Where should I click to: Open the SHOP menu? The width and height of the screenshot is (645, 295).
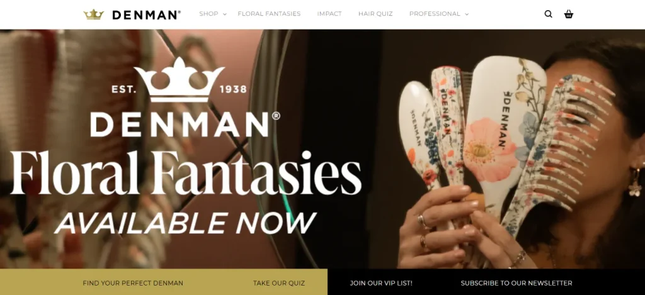click(x=208, y=14)
